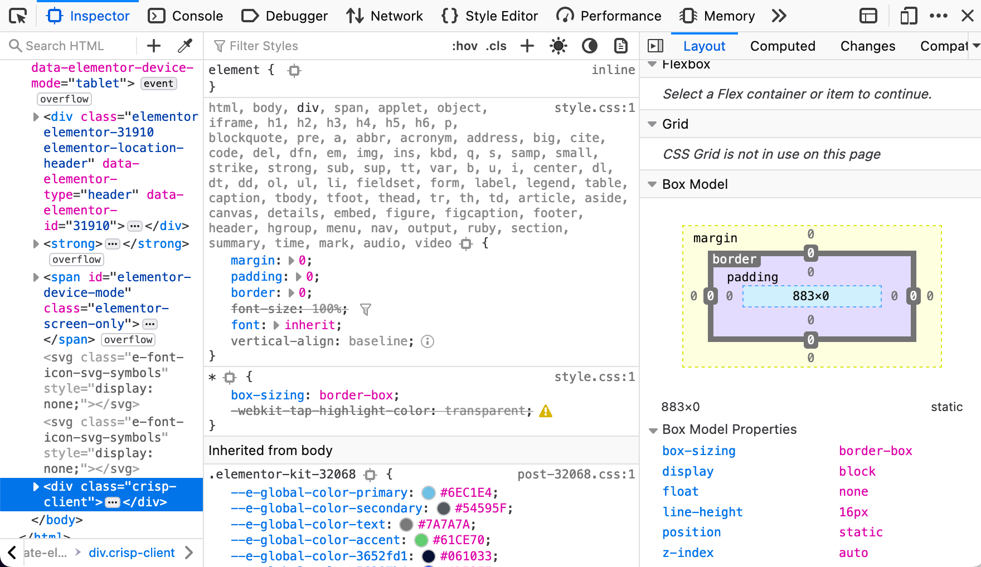Open the .cls class list panel
The image size is (981, 567).
pos(496,46)
